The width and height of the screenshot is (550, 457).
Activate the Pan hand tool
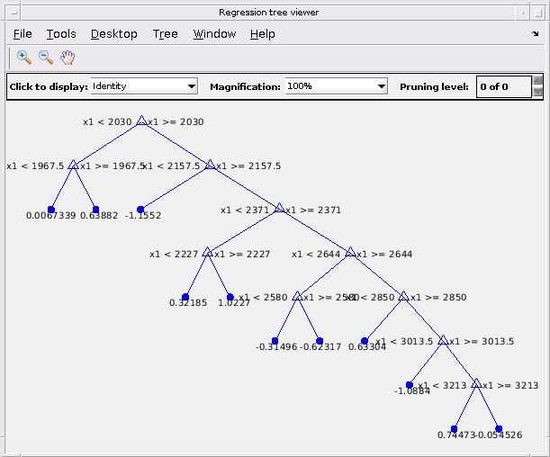[68, 58]
